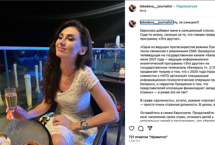Click the 3 август post date
Screen dimensions: 215x145
click(x=134, y=141)
